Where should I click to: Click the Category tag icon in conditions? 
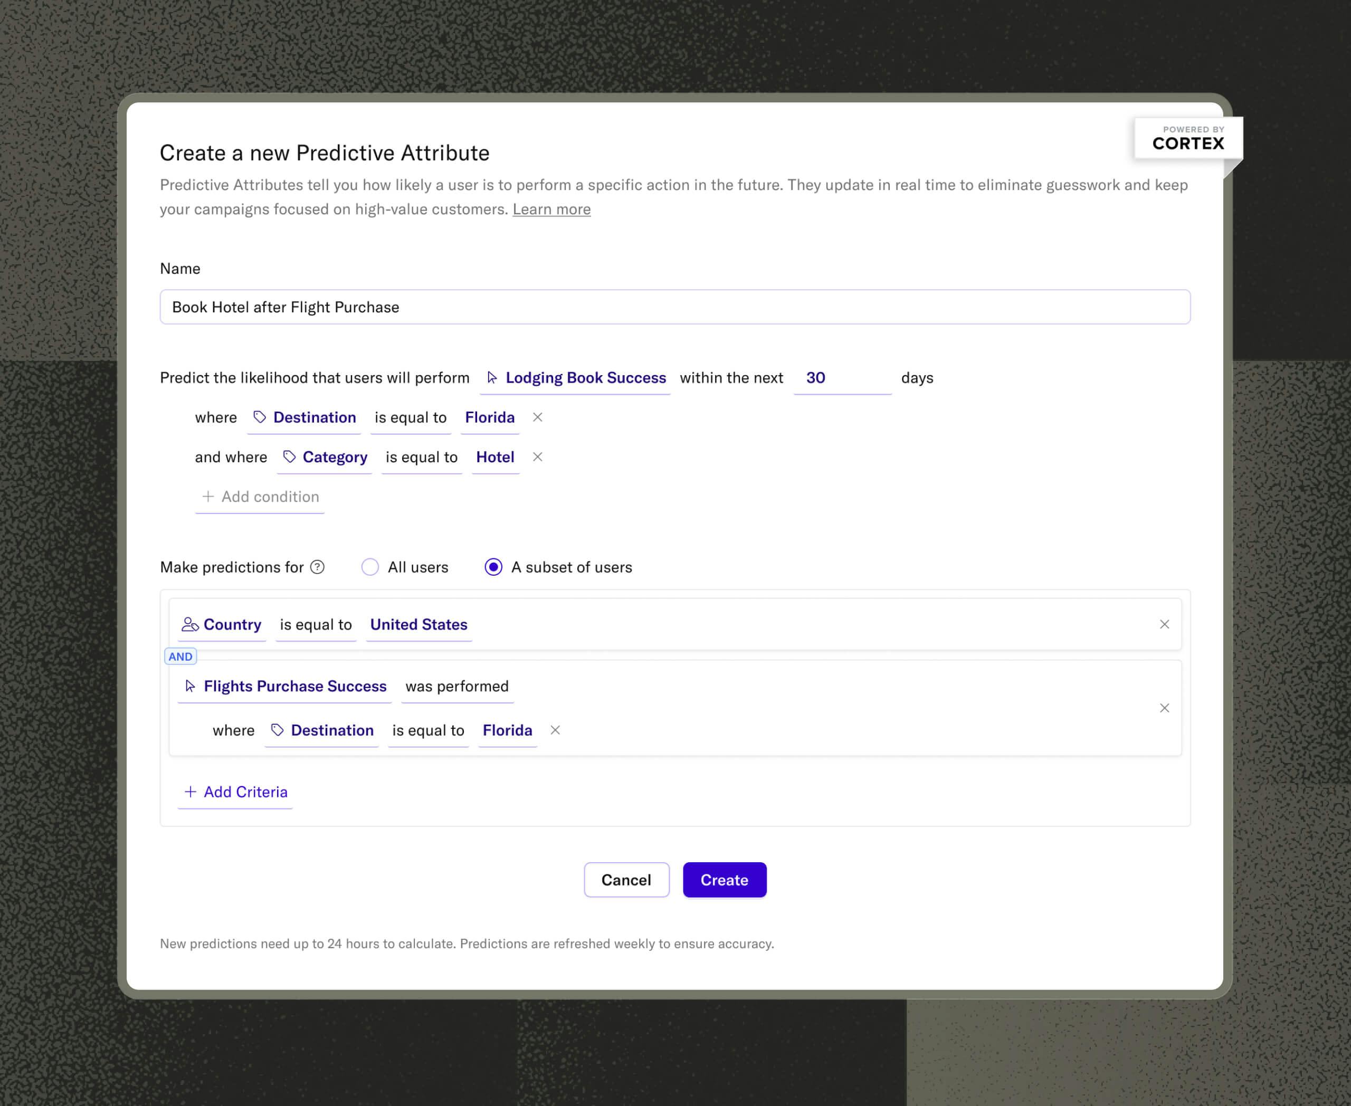(288, 456)
